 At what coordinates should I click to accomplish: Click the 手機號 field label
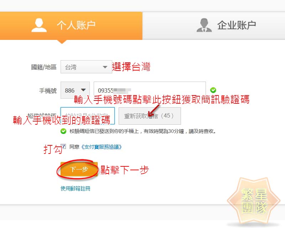click(x=48, y=90)
